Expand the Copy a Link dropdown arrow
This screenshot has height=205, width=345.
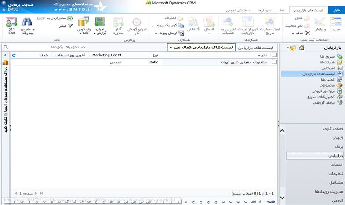(153, 26)
